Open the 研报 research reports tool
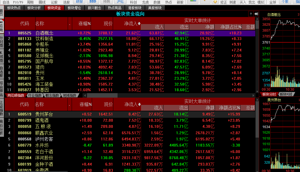The width and height of the screenshot is (300, 172). tap(79, 2)
